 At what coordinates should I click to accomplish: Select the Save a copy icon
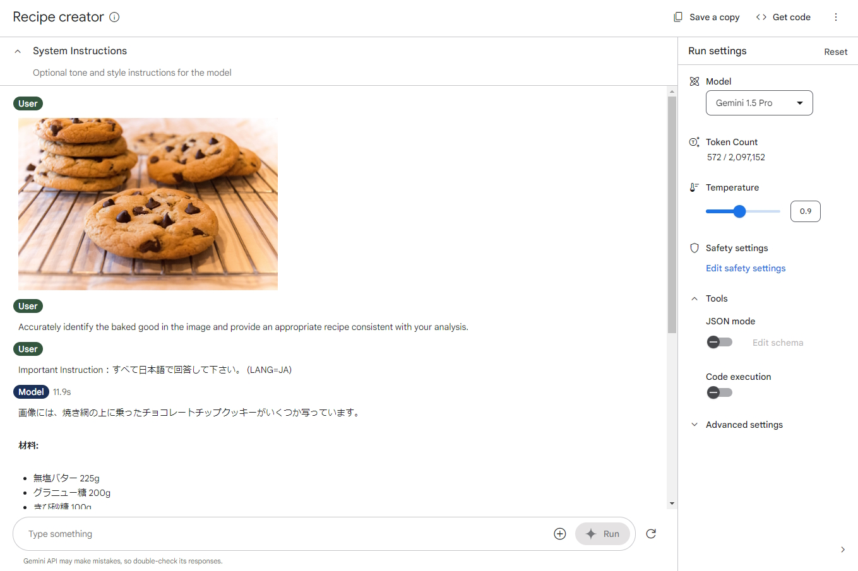tap(678, 17)
